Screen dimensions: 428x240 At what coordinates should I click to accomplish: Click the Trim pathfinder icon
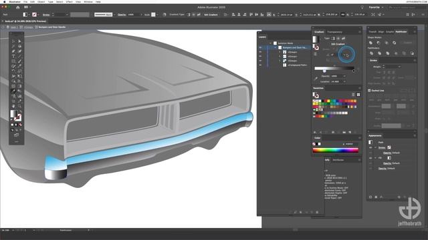(x=379, y=53)
